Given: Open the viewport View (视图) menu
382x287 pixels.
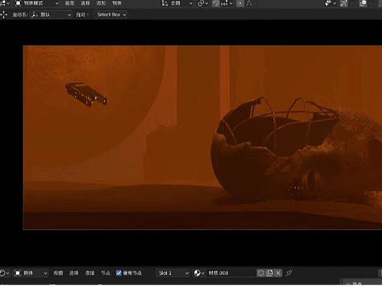Looking at the screenshot, I should pos(70,3).
